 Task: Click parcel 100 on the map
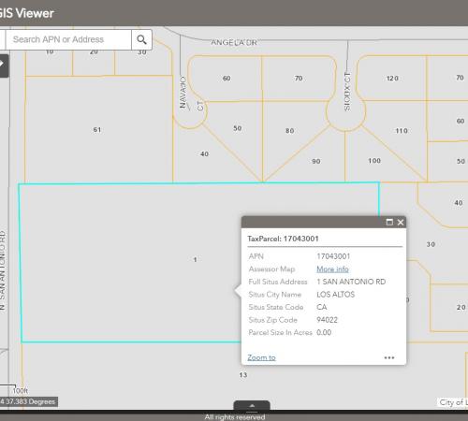[x=374, y=161]
